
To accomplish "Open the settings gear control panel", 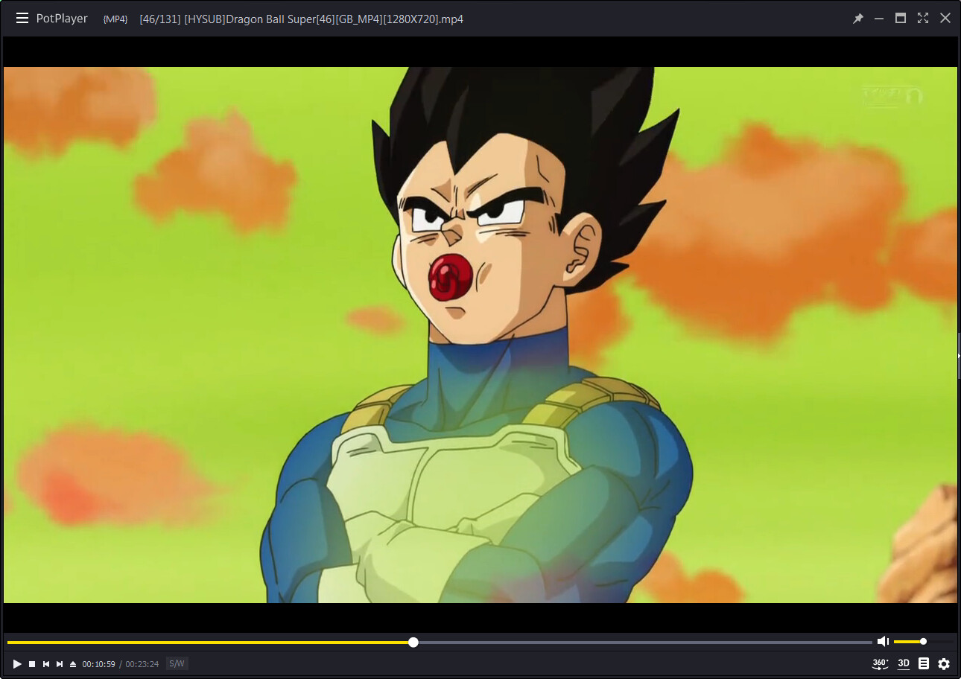I will click(944, 663).
